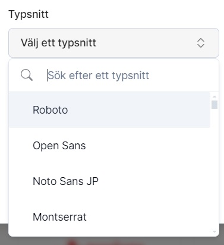Image resolution: width=224 pixels, height=245 pixels.
Task: Click the scrollbar track below the thumb
Action: pyautogui.click(x=214, y=168)
